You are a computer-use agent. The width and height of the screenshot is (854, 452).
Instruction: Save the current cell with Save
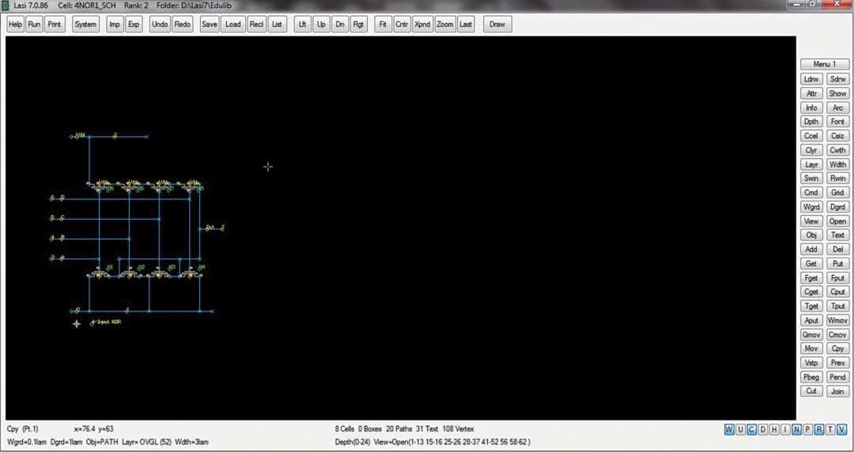[x=210, y=24]
